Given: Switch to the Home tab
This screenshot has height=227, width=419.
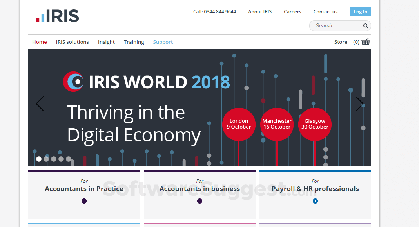Looking at the screenshot, I should 39,42.
